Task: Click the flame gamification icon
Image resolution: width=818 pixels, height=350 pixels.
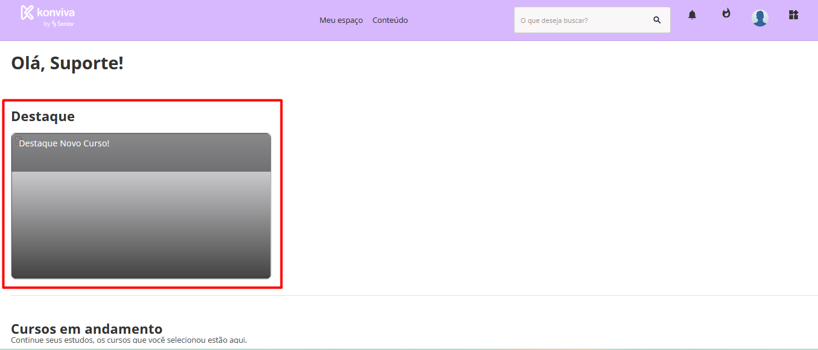Action: point(726,13)
